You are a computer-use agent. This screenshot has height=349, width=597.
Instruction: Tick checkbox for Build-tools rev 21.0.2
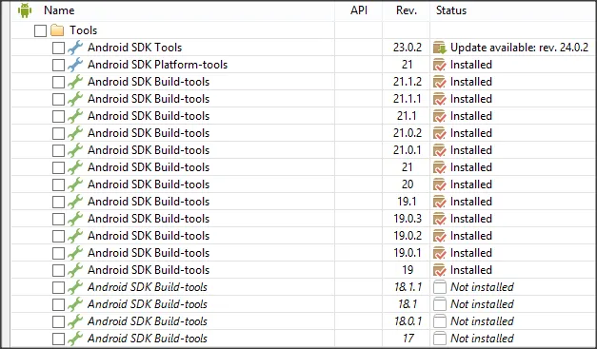click(58, 133)
